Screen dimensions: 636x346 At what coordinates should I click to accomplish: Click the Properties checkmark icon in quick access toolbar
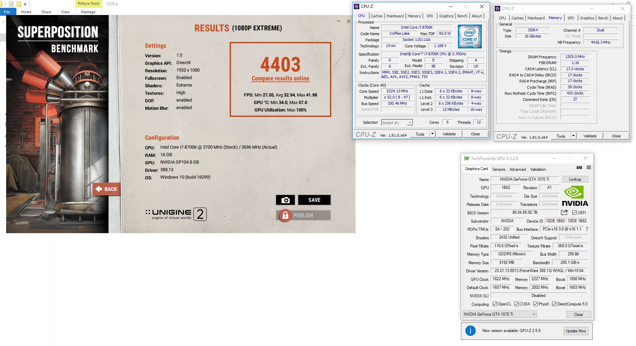pos(11,4)
